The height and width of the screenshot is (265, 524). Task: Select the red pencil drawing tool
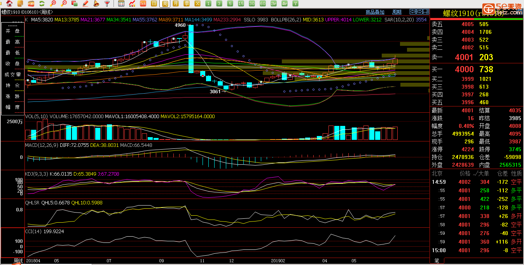(86, 3)
